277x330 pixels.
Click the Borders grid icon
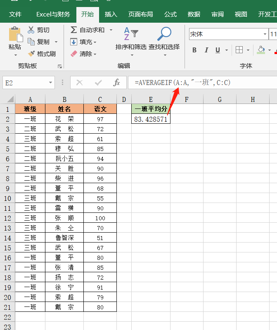[239, 50]
